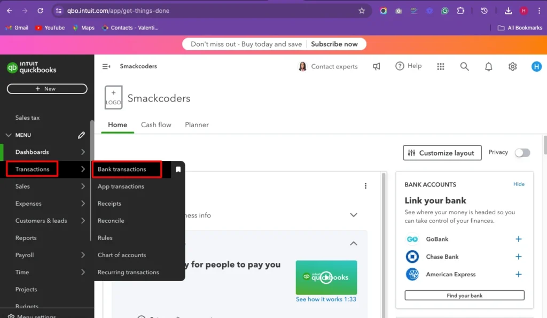Expand the Transactions submenu arrow
The width and height of the screenshot is (547, 318).
click(83, 169)
